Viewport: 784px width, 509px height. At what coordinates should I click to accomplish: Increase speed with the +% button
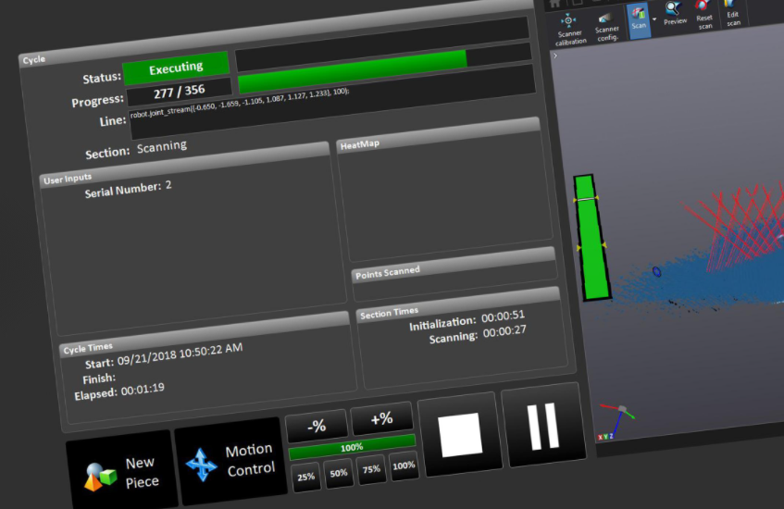pos(381,419)
